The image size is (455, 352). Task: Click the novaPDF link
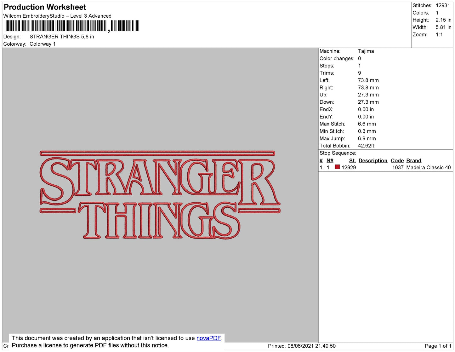(209, 338)
